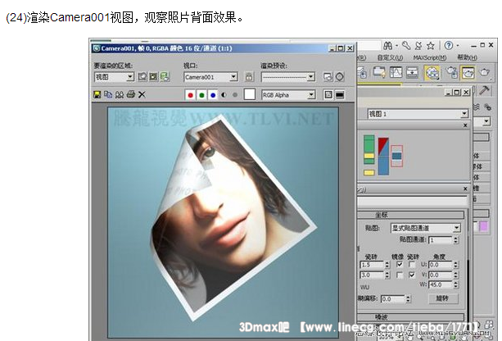Toggle the blue channel button
This screenshot has height=341, width=502.
212,95
